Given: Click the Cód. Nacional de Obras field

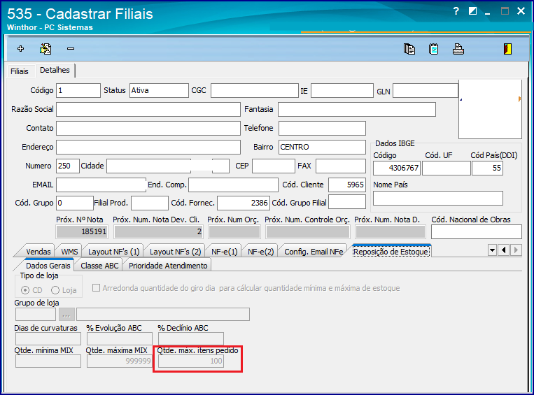Looking at the screenshot, I should 477,231.
